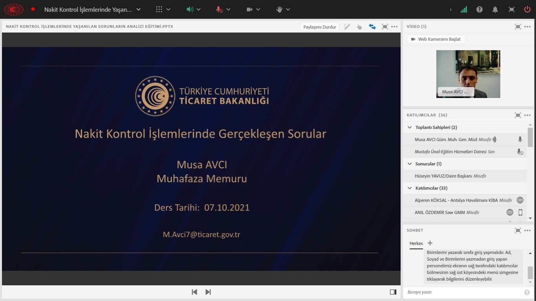Go to previous slide
Viewport: 536px width, 301px height.
(194, 292)
